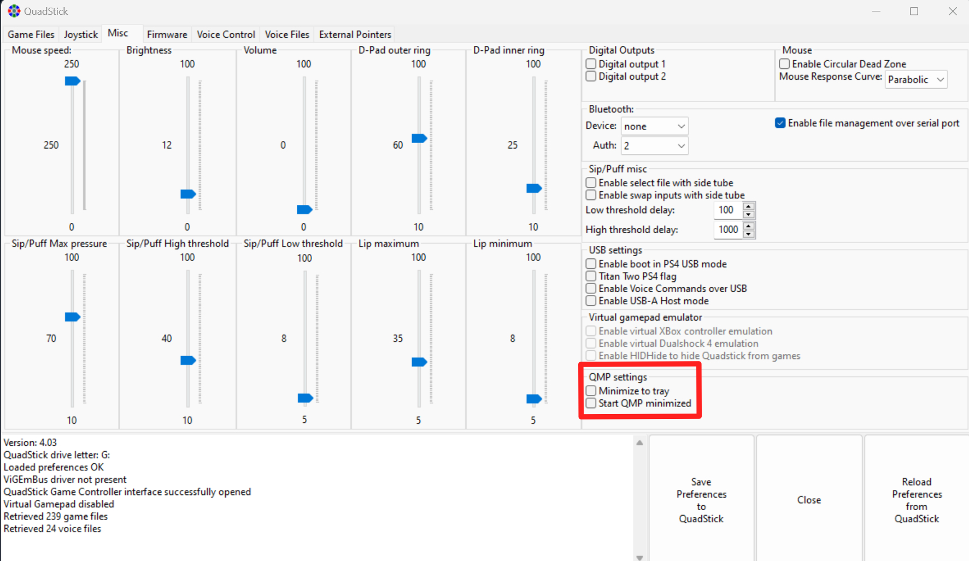Enable Minimize to tray checkbox
This screenshot has width=969, height=561.
tap(591, 391)
